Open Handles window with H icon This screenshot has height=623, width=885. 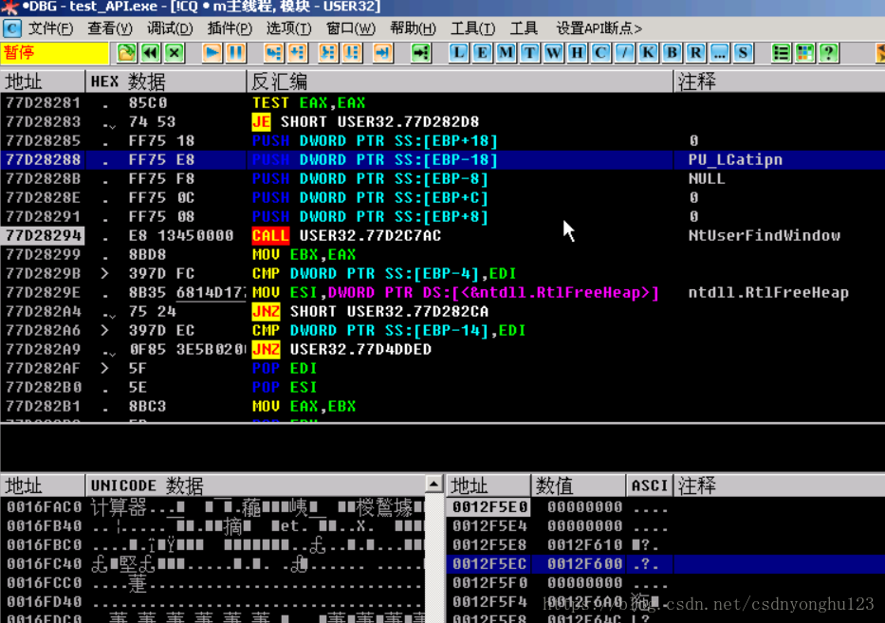pyautogui.click(x=577, y=53)
